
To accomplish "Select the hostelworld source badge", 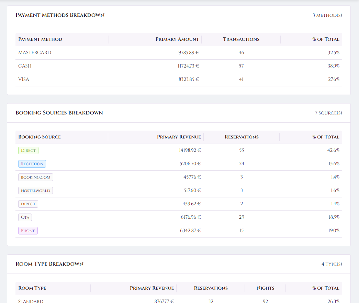I will [35, 191].
